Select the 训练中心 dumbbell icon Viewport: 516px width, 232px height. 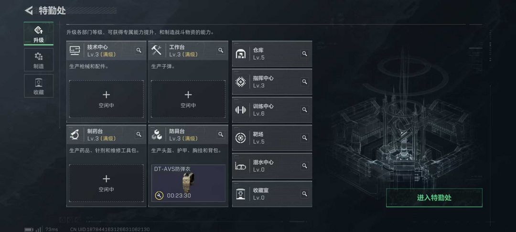pyautogui.click(x=240, y=110)
